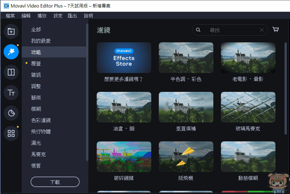Open the more tools grid icon

point(11,133)
